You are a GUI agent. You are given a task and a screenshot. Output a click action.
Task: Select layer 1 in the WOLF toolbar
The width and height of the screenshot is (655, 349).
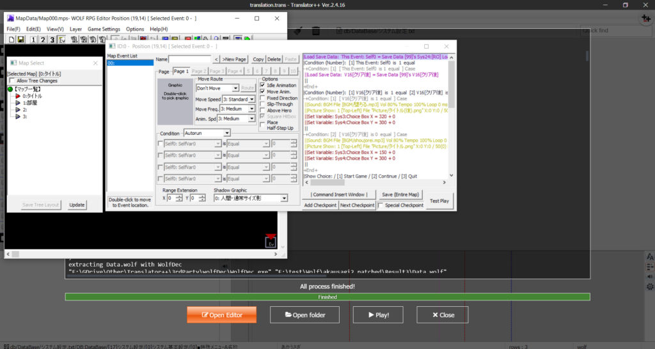(33, 39)
